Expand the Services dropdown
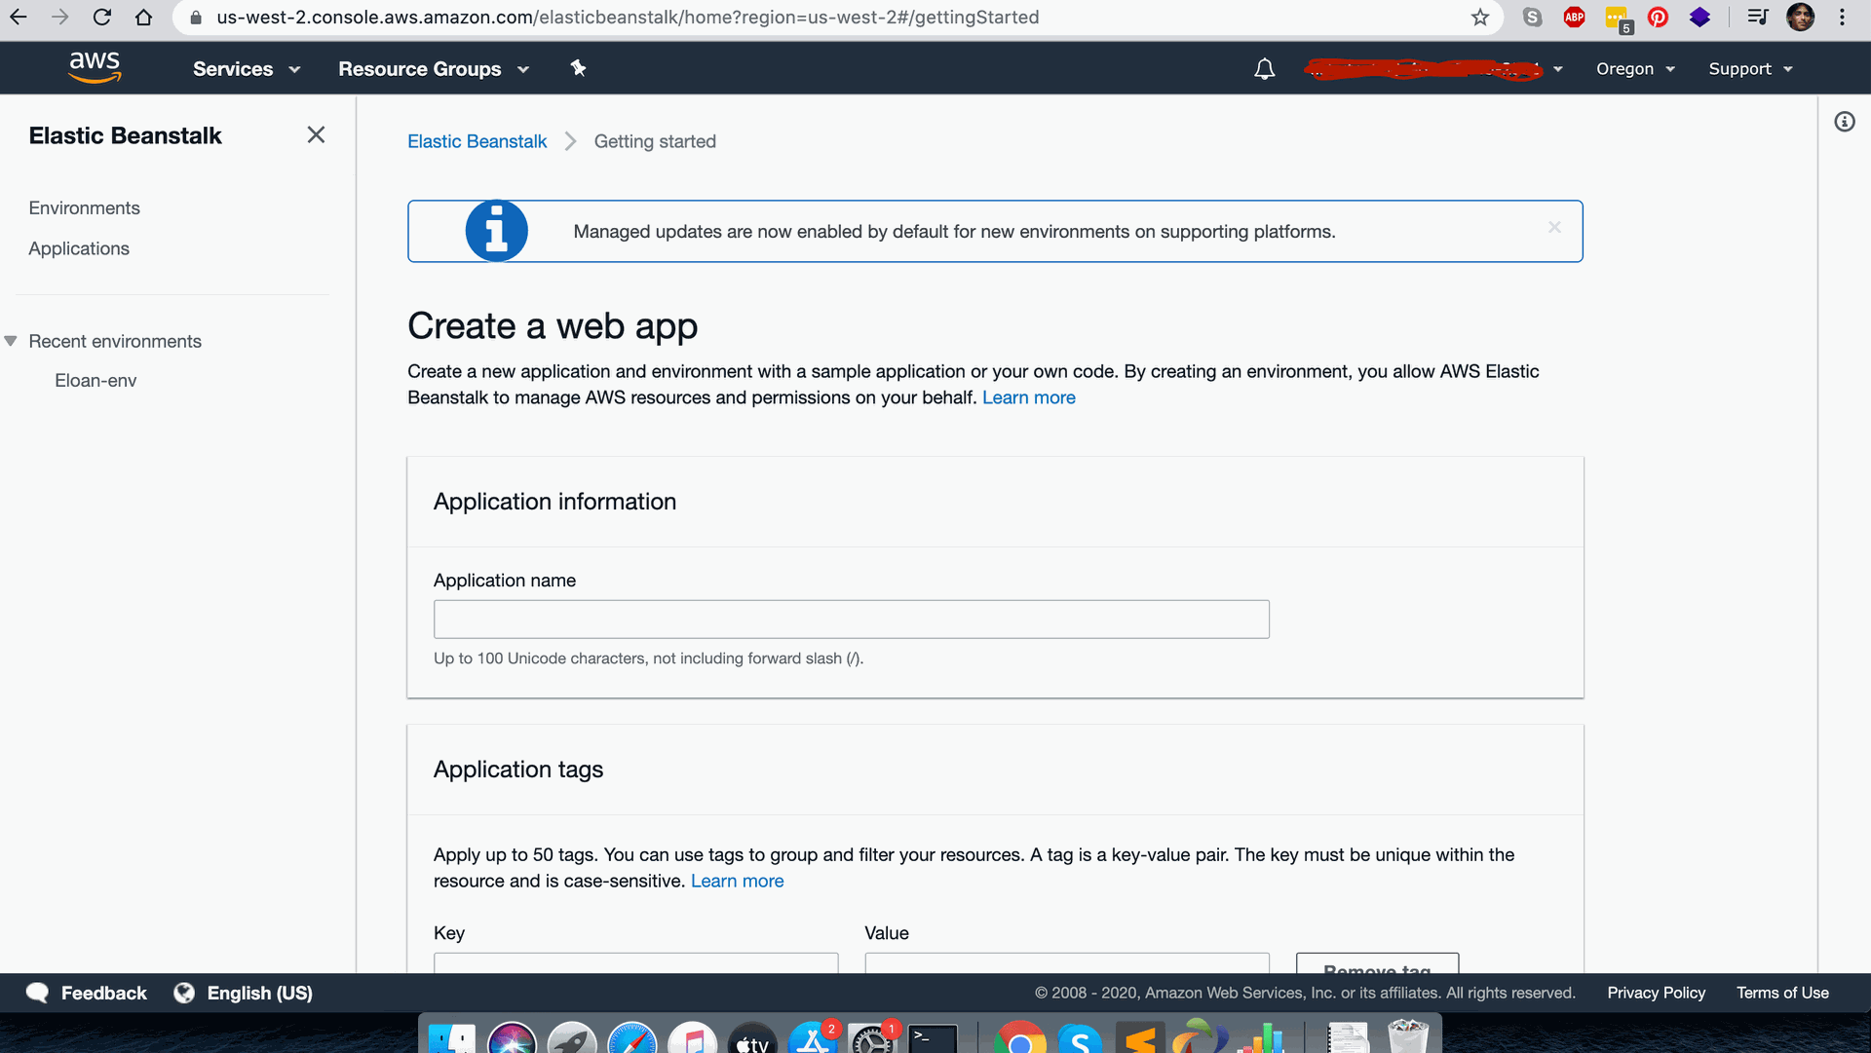The image size is (1871, 1053). [247, 69]
